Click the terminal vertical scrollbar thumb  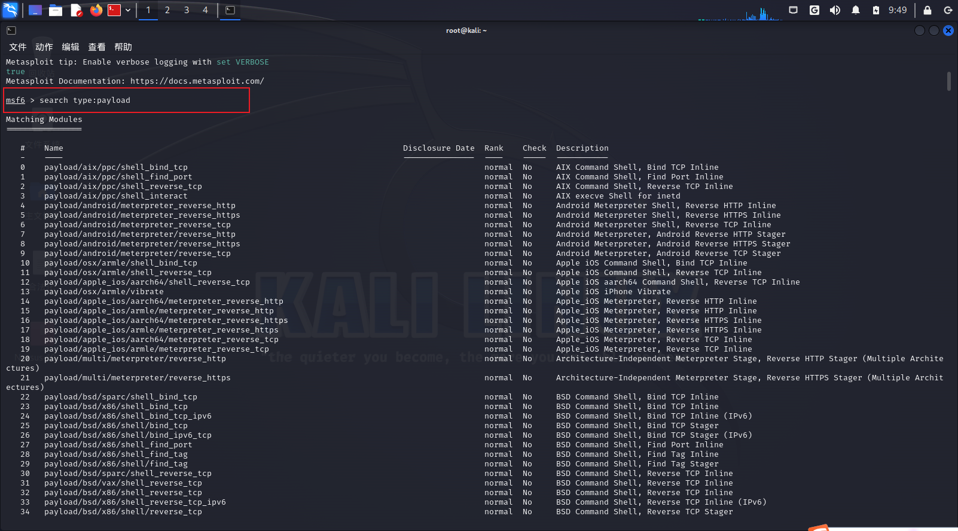(x=949, y=81)
